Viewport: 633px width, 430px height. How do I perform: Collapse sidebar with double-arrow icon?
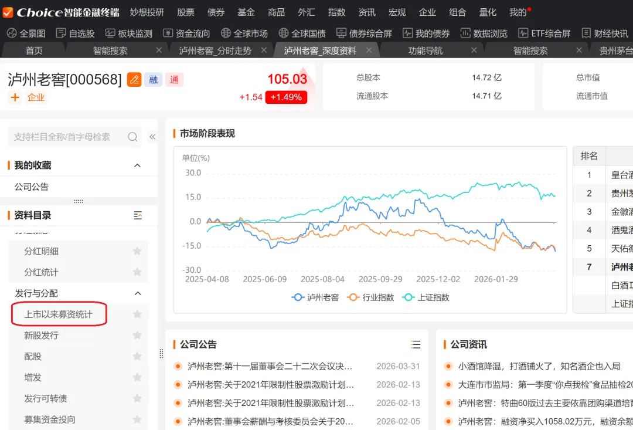(x=152, y=137)
